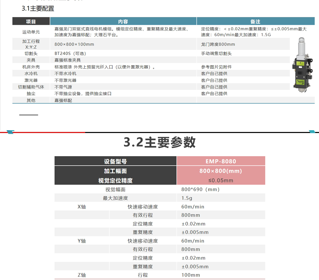This screenshot has width=319, height=280.
Task: Click the 切割辅助气体 row label
Action: point(31,87)
